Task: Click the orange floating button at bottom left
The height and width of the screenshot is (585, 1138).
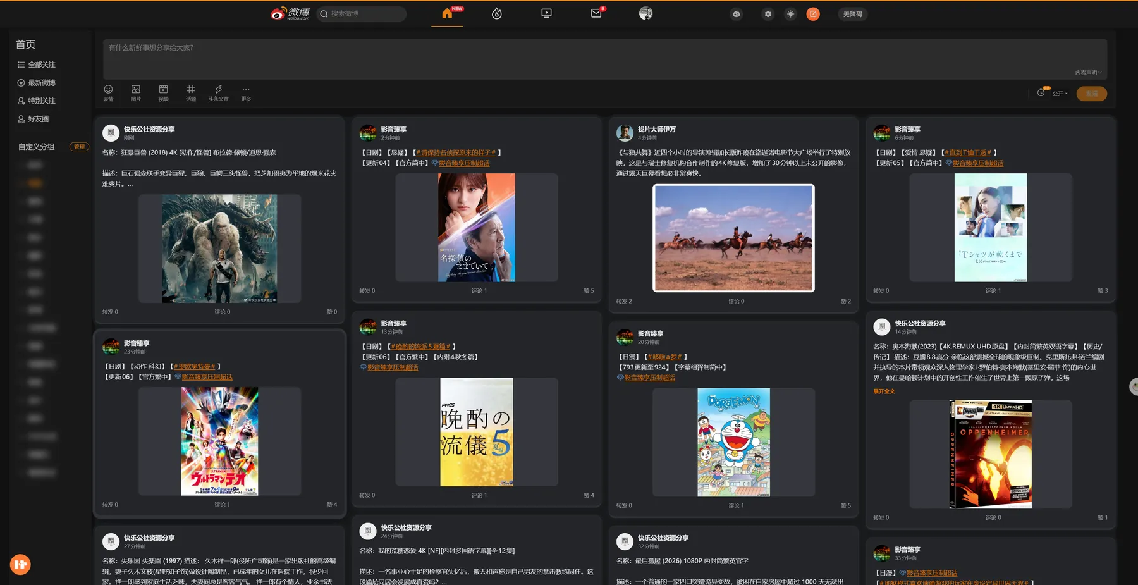Action: (20, 564)
